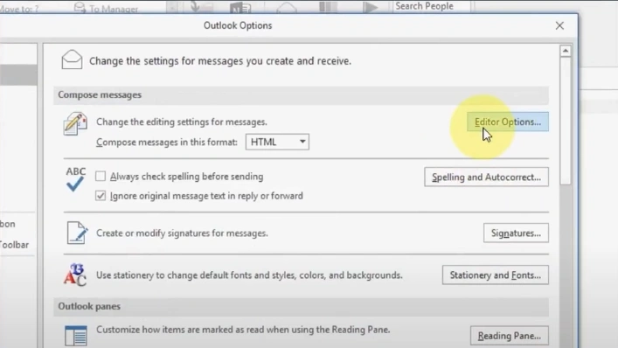
Task: Click 'Create or modify signatures for messages.' text
Action: pyautogui.click(x=182, y=233)
